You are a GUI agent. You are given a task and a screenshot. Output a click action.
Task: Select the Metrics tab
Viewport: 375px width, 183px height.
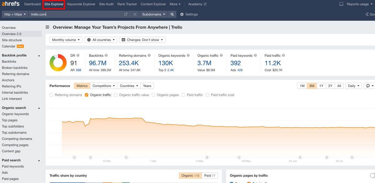pos(82,86)
